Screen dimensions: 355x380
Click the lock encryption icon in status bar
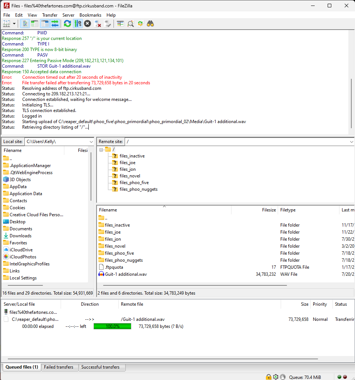(268, 377)
